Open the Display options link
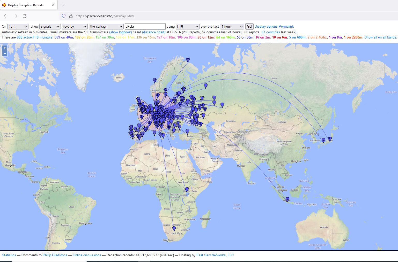The image size is (398, 262). (x=266, y=27)
